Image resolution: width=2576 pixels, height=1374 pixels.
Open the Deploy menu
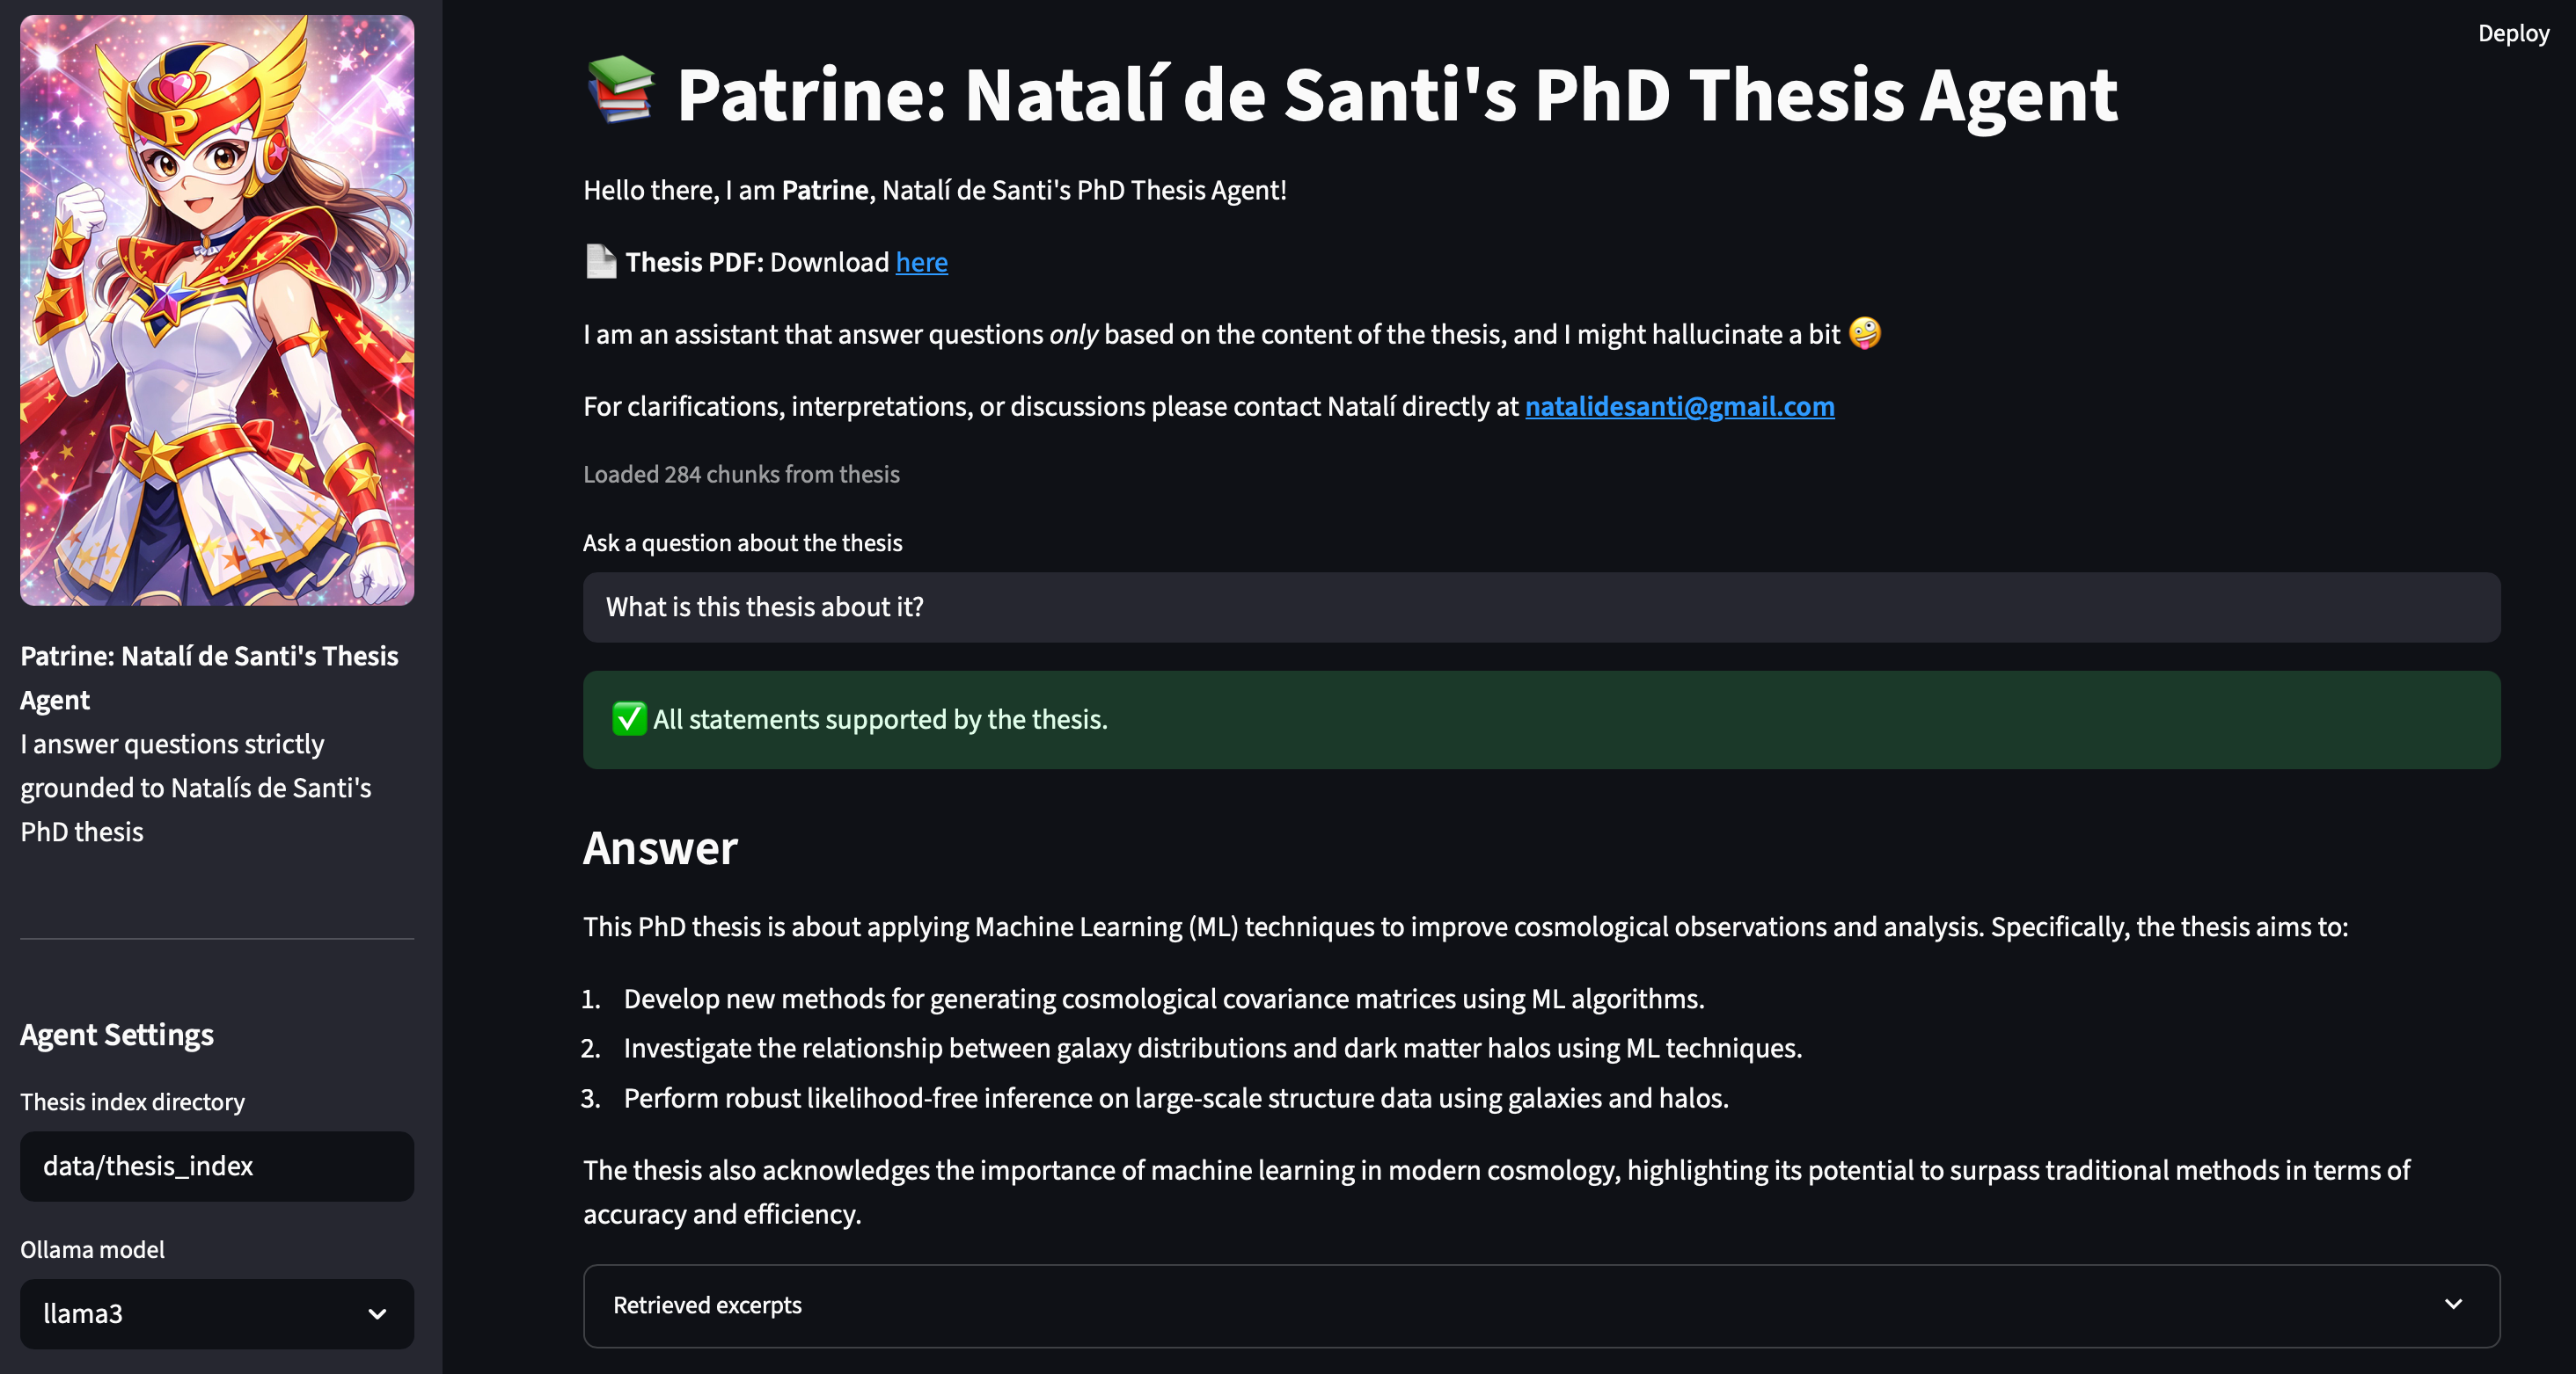point(2512,34)
